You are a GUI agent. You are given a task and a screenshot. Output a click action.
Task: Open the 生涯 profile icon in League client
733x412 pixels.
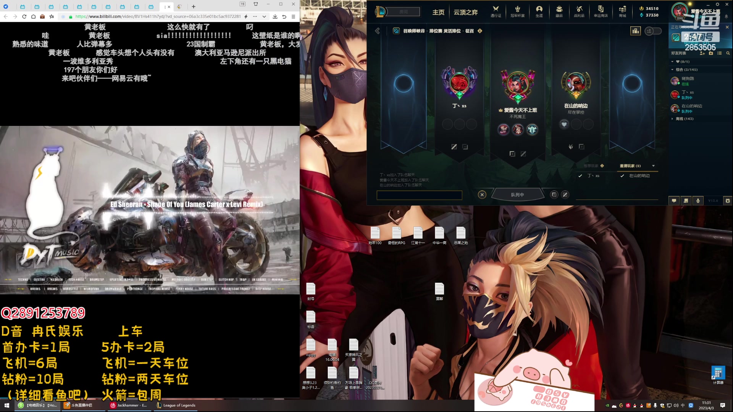pos(539,11)
